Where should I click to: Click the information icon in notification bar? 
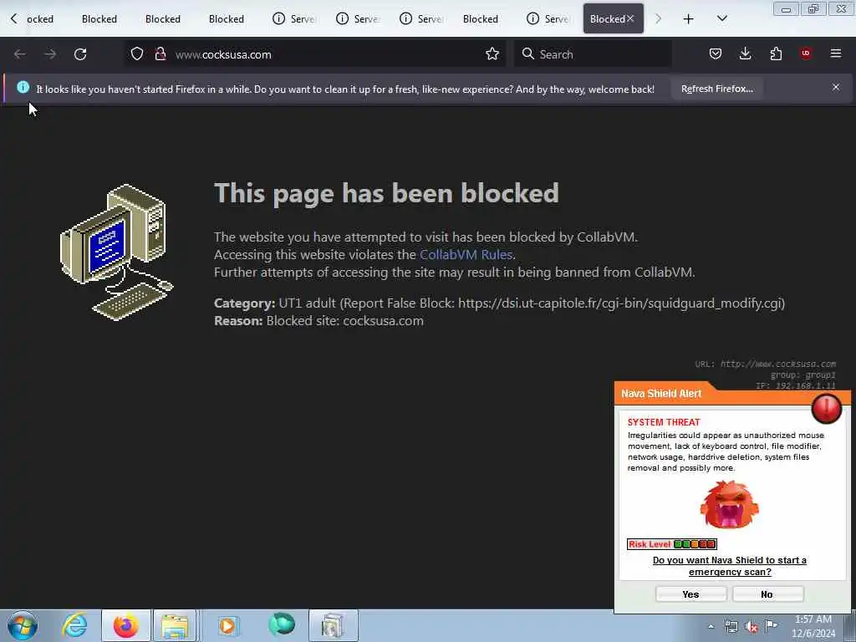[23, 87]
